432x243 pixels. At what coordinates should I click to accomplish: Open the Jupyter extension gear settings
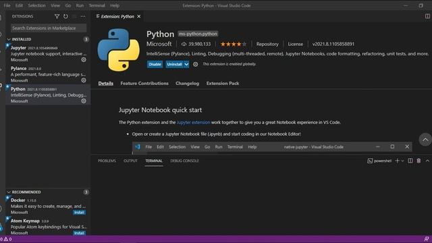[x=84, y=59]
